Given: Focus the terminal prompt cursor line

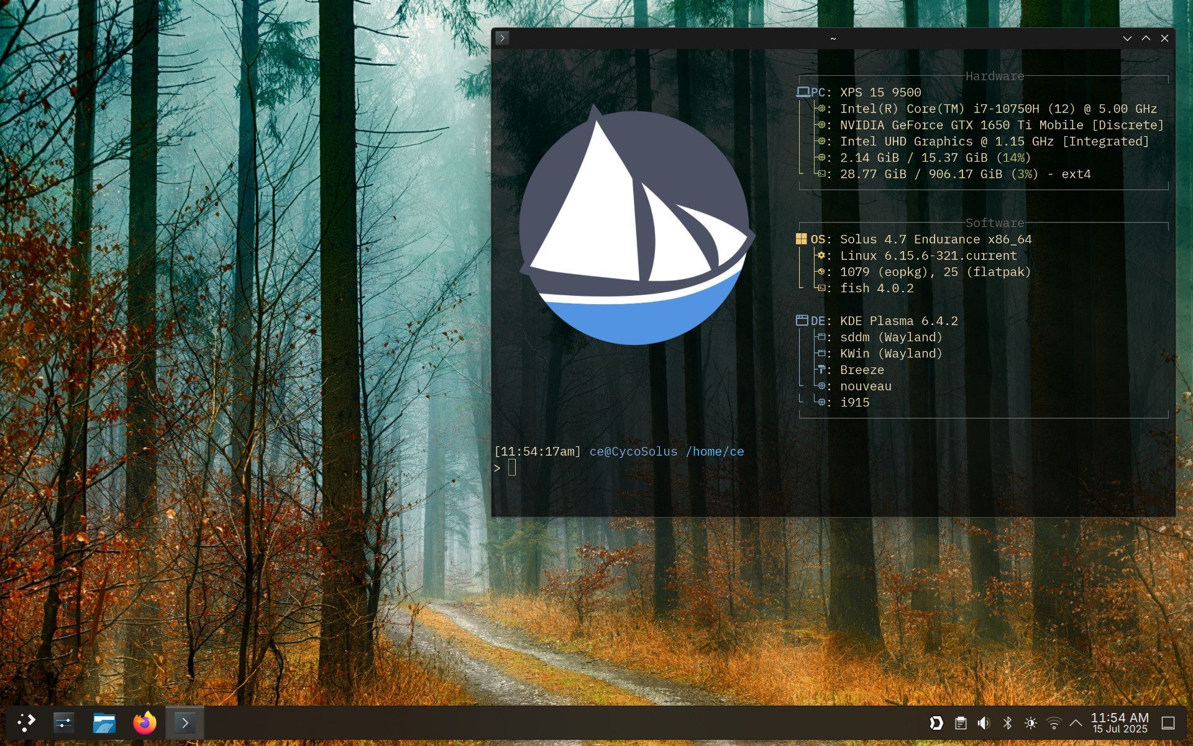Looking at the screenshot, I should (512, 468).
